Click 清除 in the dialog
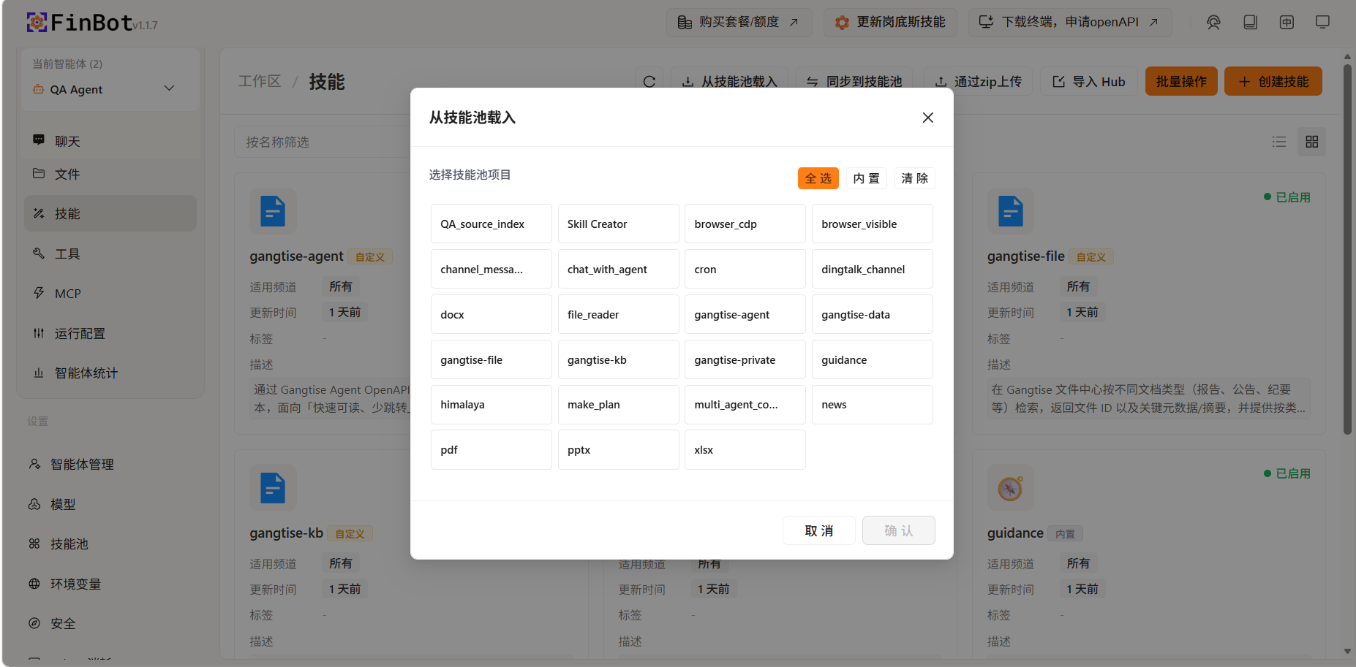The height and width of the screenshot is (667, 1356). click(915, 178)
